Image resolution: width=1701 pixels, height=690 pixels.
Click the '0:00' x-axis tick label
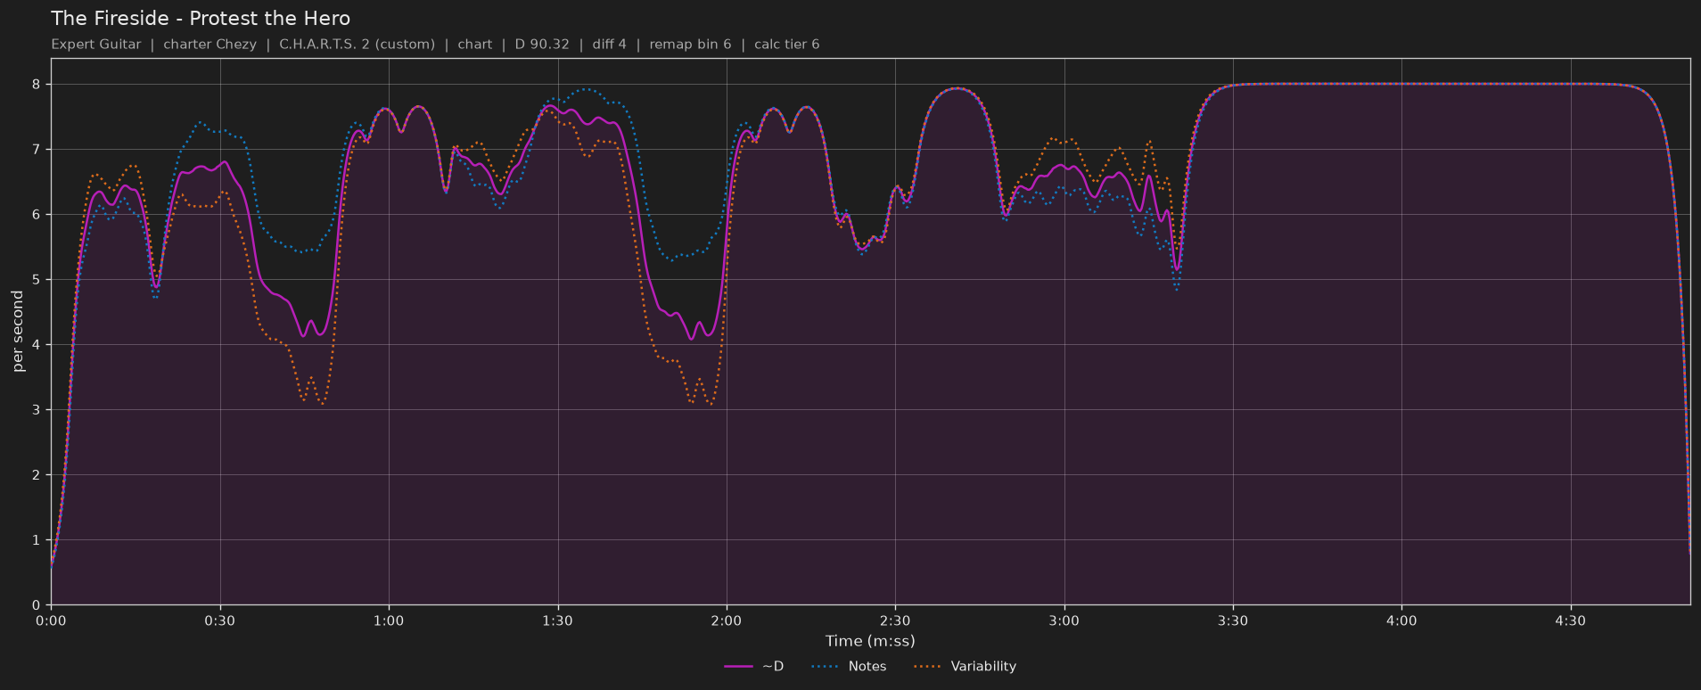point(51,620)
